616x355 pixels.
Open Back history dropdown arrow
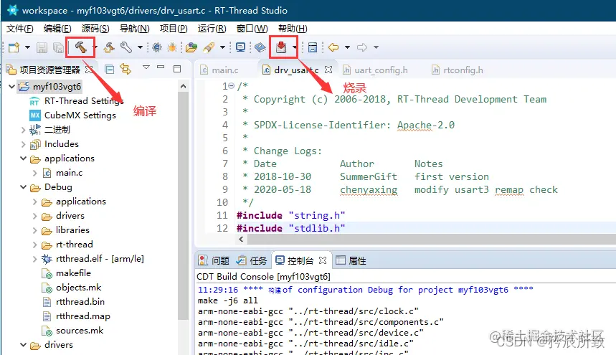[x=347, y=47]
